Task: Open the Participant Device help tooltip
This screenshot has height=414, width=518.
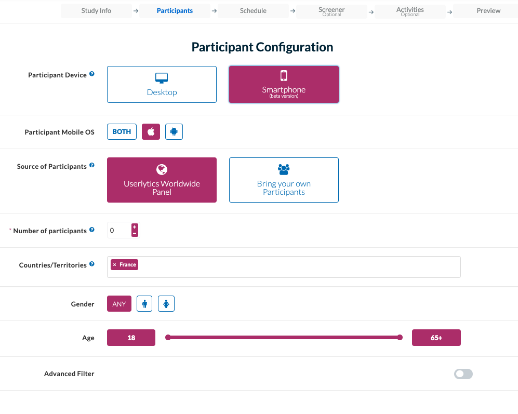Action: point(92,74)
